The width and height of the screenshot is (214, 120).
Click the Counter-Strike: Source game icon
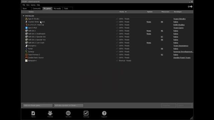26,22
